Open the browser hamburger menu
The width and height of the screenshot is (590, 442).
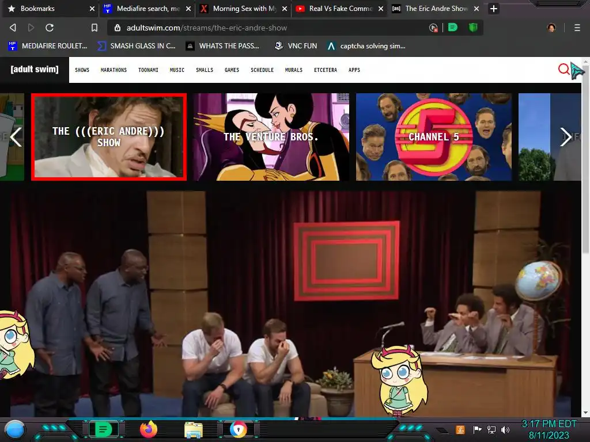click(x=577, y=28)
